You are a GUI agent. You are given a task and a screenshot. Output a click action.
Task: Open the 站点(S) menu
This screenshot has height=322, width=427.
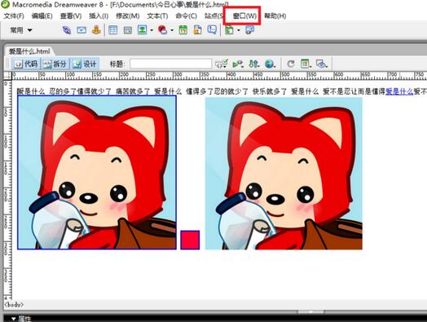click(x=214, y=16)
